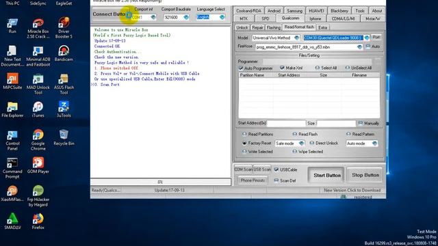Toggle the USBCable checkbox
This screenshot has height=246, width=438.
click(x=276, y=169)
